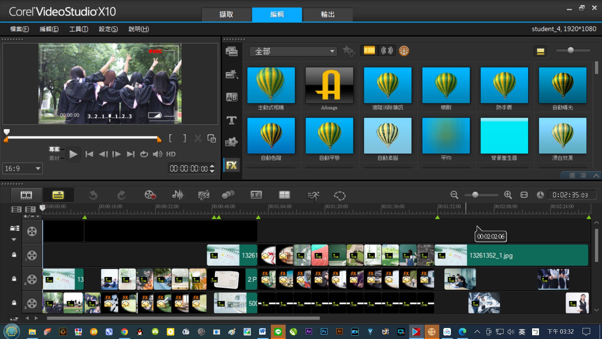The height and width of the screenshot is (339, 602).
Task: Click the split clip scissors icon
Action: [198, 138]
